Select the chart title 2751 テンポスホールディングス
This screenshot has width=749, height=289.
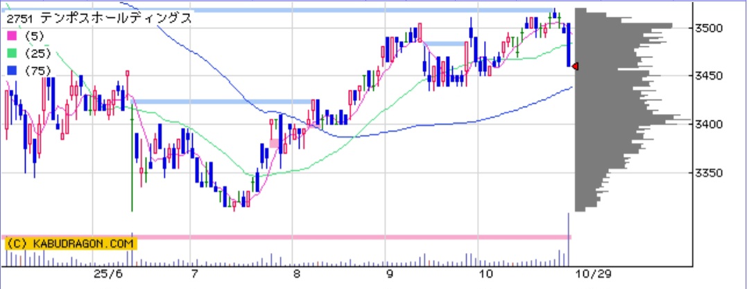point(98,19)
